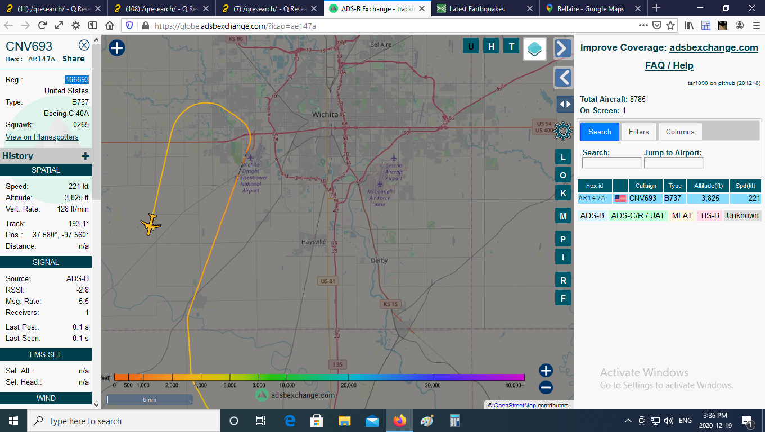Image resolution: width=765 pixels, height=432 pixels.
Task: Go to the browser home page
Action: (110, 25)
